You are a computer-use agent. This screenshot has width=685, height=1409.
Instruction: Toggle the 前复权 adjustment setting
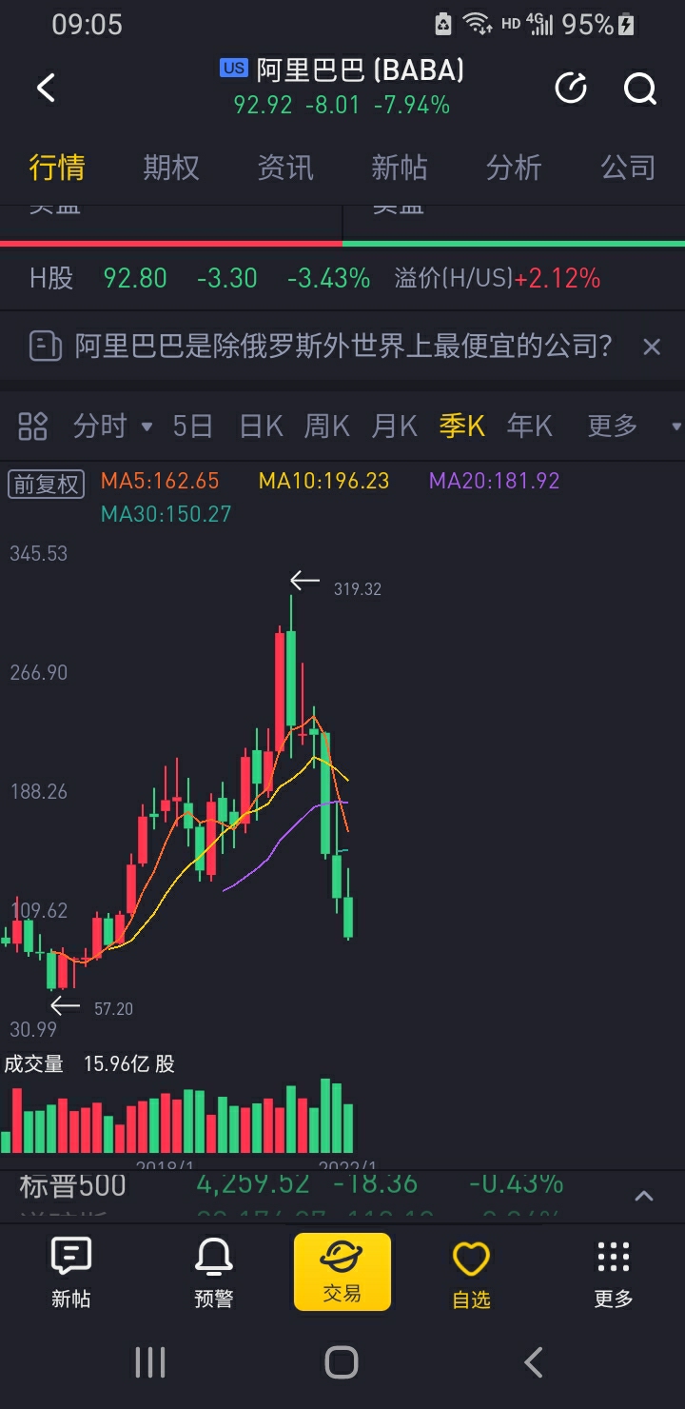[x=46, y=484]
